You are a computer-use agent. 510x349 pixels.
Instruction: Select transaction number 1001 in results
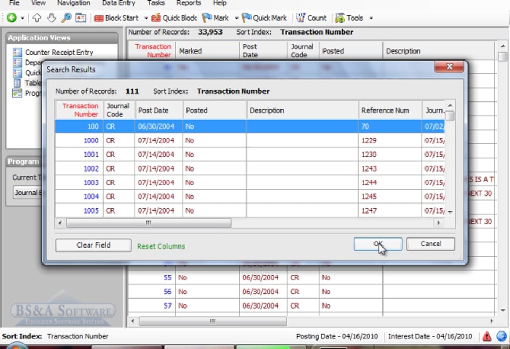(91, 155)
